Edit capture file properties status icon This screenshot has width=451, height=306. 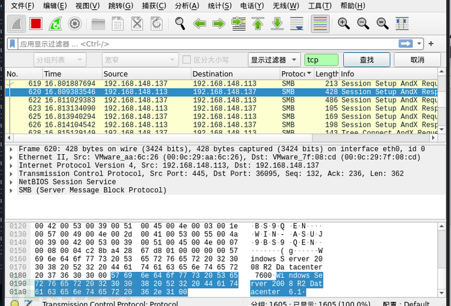pos(29,303)
